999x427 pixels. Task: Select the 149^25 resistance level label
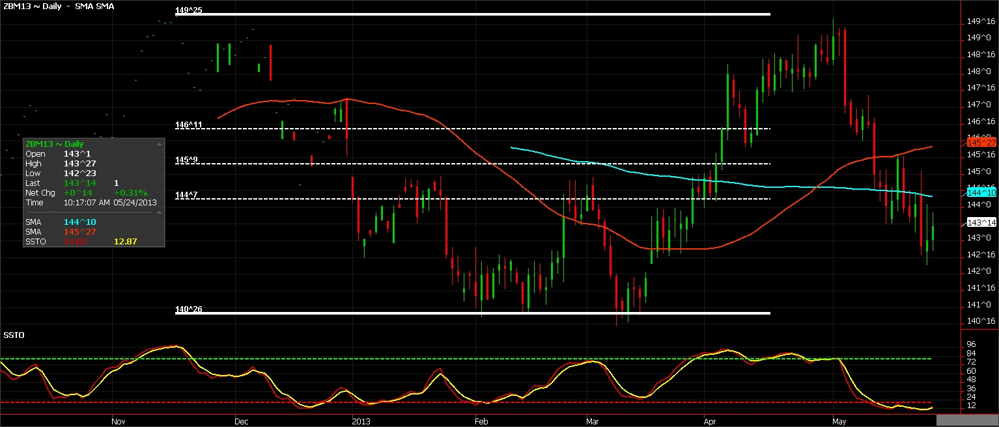pyautogui.click(x=188, y=10)
